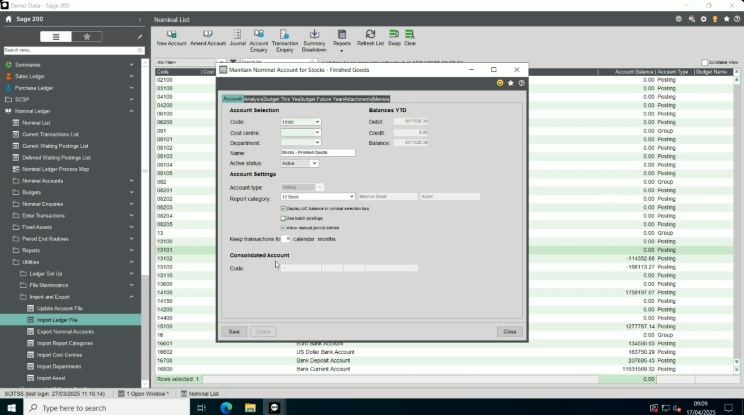
Task: Switch to favourites star view in sidebar
Action: [87, 37]
